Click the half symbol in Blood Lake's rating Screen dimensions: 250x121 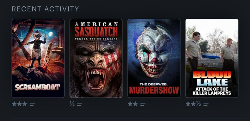[x=198, y=104]
